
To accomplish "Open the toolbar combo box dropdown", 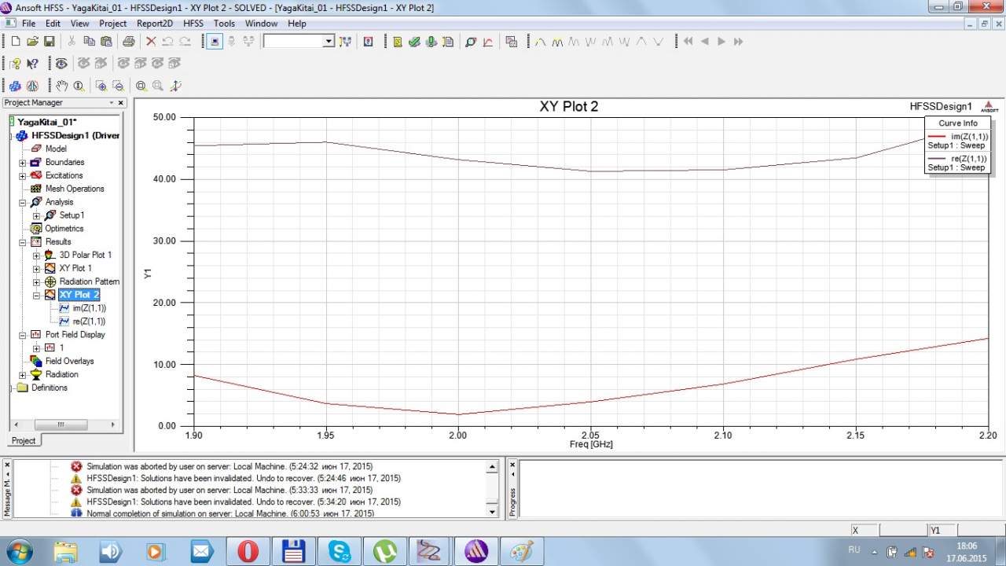I will [329, 42].
